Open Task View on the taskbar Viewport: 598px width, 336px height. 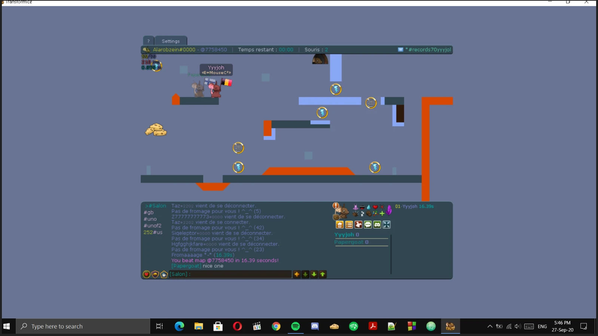point(159,326)
